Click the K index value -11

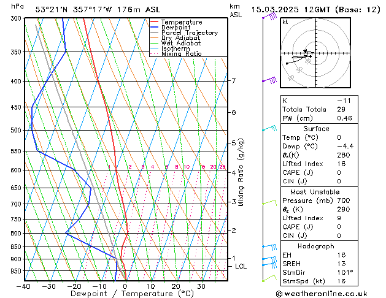pyautogui.click(x=344, y=101)
